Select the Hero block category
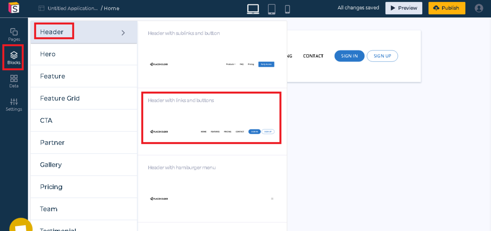The width and height of the screenshot is (491, 231). (84, 54)
